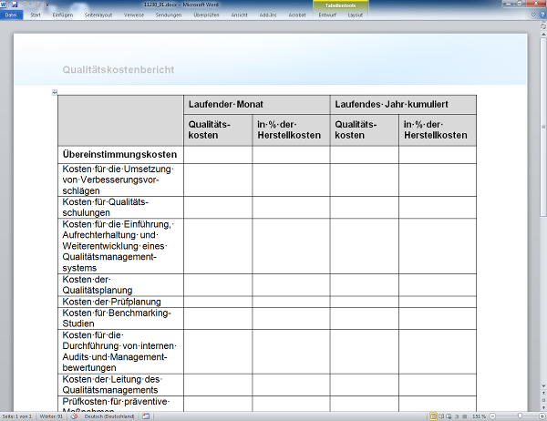Switch to Full Screen Reading view
The height and width of the screenshot is (421, 547).
tap(442, 416)
